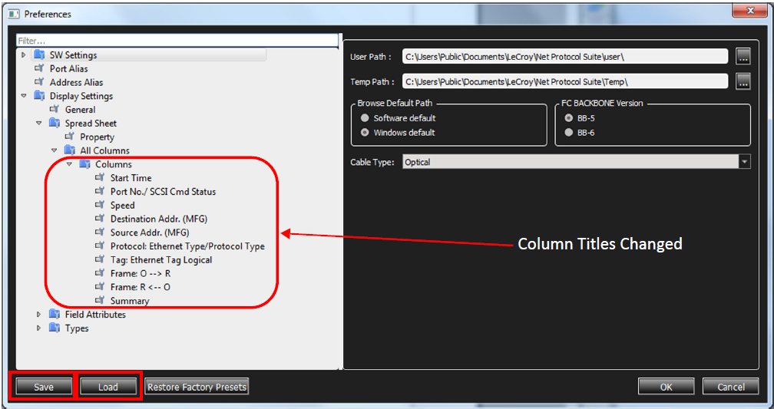Select Protocol: Ethernet Type/Protocol Type entry
This screenshot has width=774, height=409.
187,246
